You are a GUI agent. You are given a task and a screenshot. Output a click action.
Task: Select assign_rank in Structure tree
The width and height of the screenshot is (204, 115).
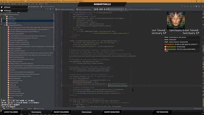pos(12,85)
